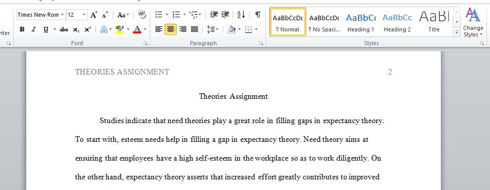Shrink font size
This screenshot has height=190, width=490.
pos(105,15)
